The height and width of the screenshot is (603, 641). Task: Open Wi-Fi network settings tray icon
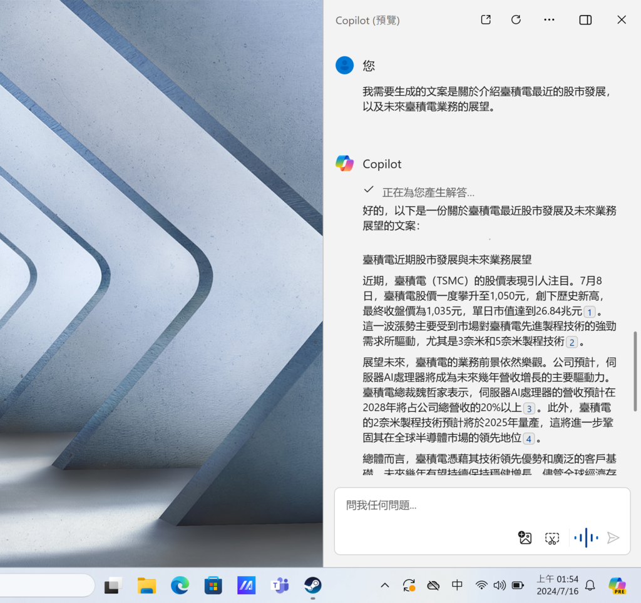point(481,585)
